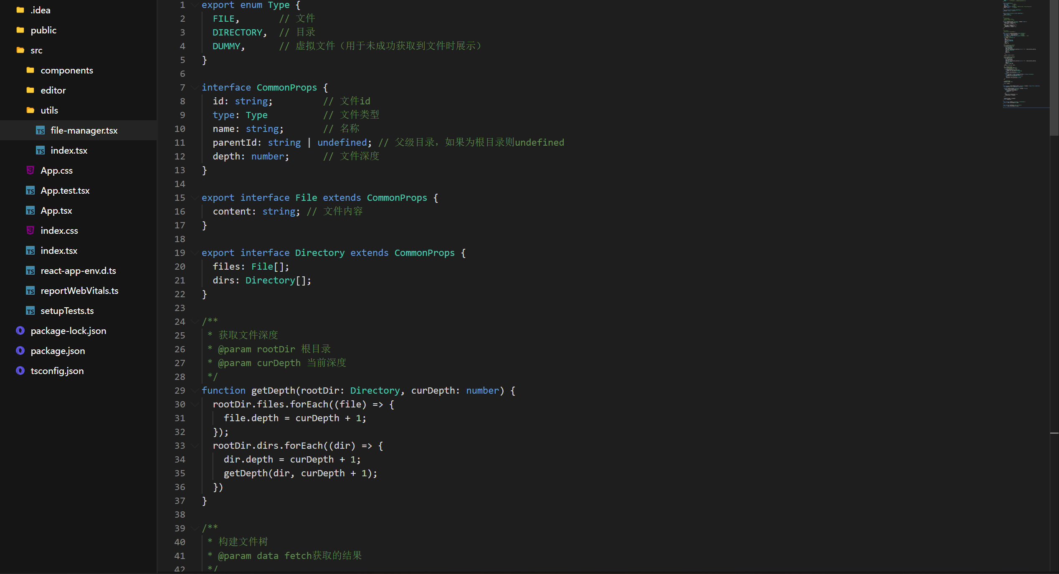Screen dimensions: 1059x574
Task: Open index.tsx inside the utils folder
Action: 69,150
